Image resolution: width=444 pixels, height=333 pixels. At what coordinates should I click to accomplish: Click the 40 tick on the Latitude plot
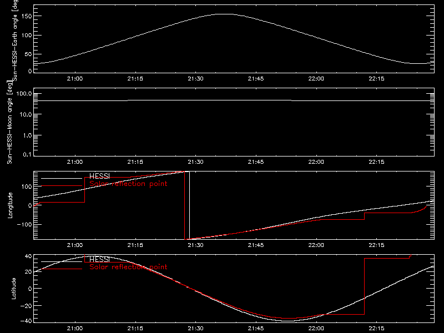coord(29,256)
